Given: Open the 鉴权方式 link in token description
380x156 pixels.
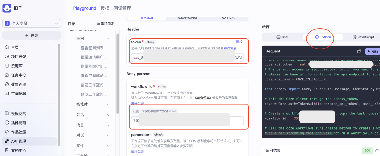Looking at the screenshot, I should (230, 48).
